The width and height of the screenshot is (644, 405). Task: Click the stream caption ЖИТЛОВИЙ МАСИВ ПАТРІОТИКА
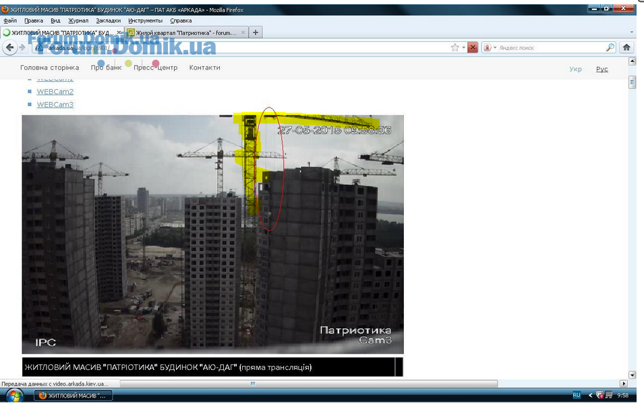[168, 367]
